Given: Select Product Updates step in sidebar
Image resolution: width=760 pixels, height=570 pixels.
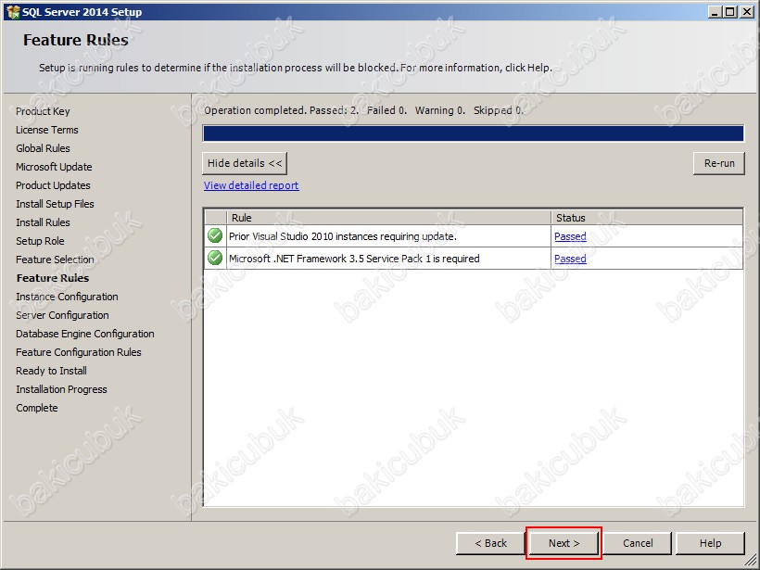Looking at the screenshot, I should pyautogui.click(x=53, y=185).
